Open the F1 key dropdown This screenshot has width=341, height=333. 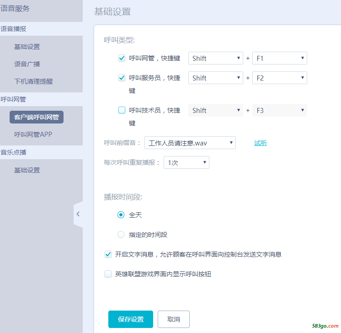[279, 58]
